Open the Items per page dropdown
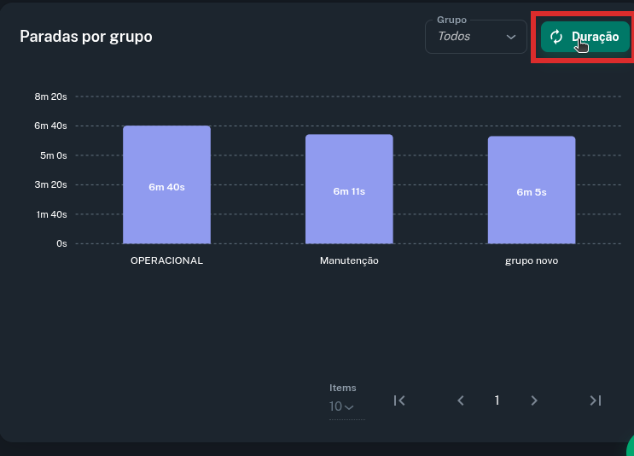The width and height of the screenshot is (634, 456). pos(342,406)
